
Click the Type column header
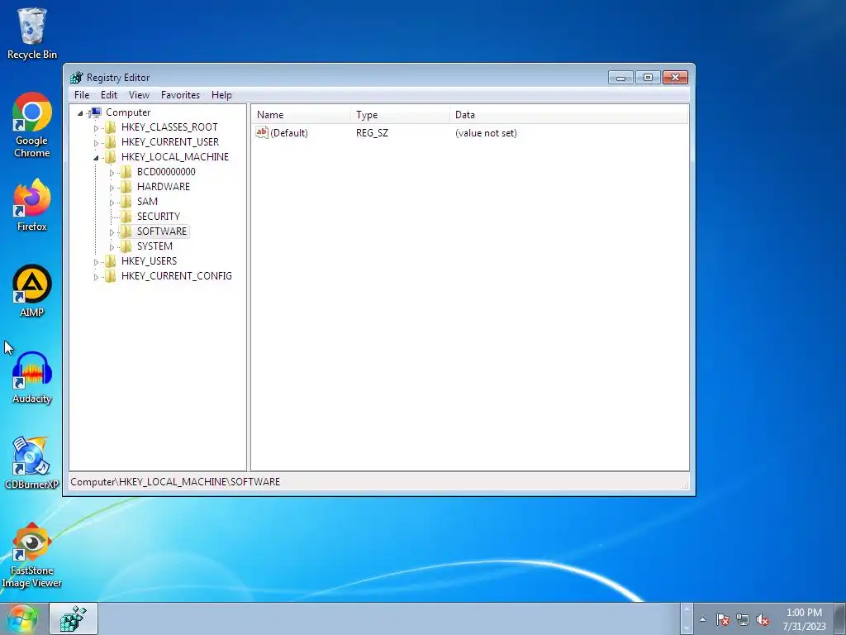[x=400, y=114]
